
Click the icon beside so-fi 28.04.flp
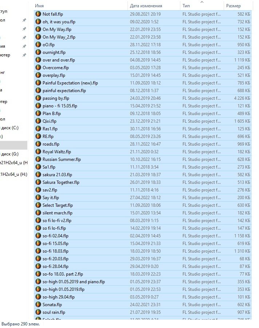[38, 266]
